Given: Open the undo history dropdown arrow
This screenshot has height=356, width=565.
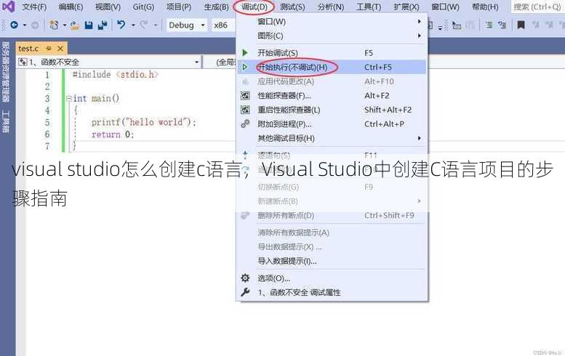Looking at the screenshot, I should pyautogui.click(x=133, y=25).
